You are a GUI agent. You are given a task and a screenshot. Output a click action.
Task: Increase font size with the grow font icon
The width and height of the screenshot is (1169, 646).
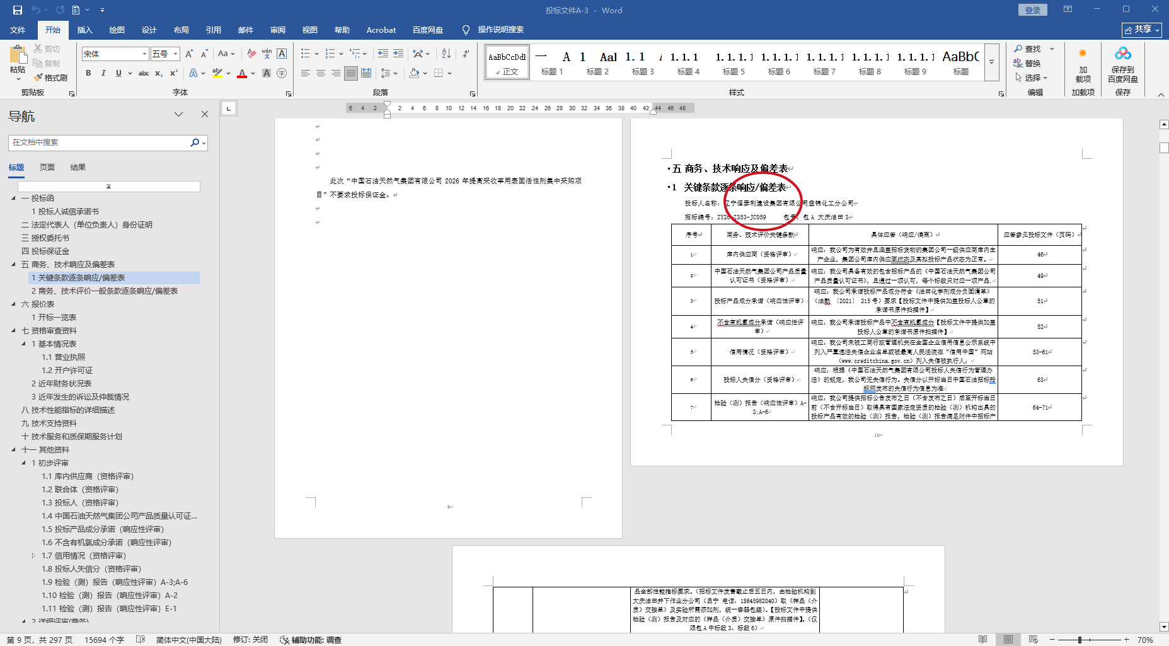coord(189,54)
